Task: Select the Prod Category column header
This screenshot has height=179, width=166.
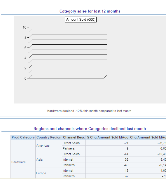Action: (23, 137)
